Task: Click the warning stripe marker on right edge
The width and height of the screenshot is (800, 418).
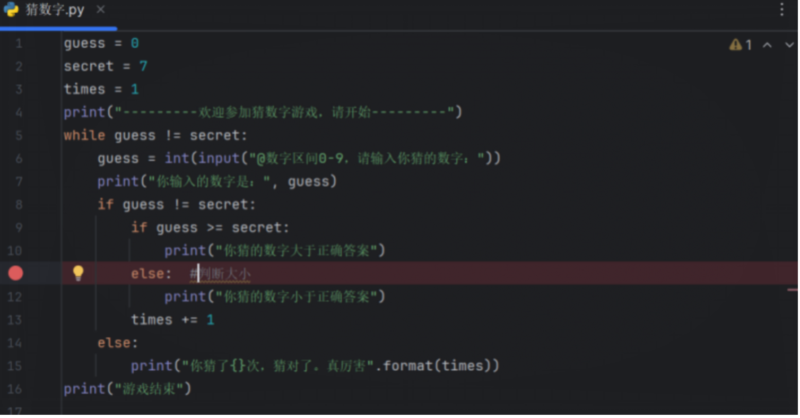Action: (793, 290)
